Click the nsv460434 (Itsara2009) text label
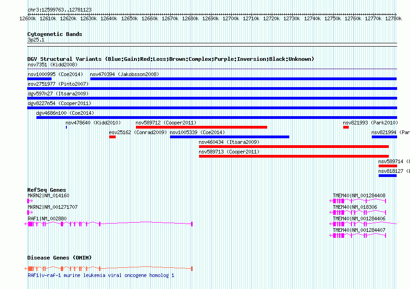 coord(229,142)
